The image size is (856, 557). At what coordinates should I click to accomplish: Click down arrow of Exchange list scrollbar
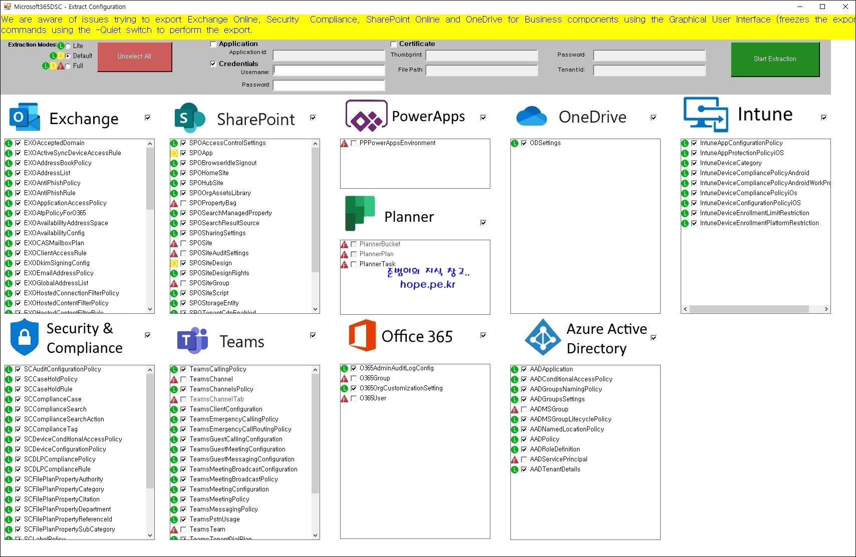click(x=150, y=309)
